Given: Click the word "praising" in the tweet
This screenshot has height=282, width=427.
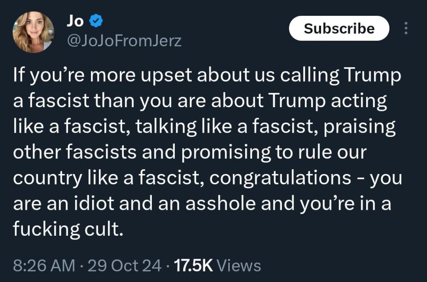Looking at the screenshot, I should (x=360, y=127).
